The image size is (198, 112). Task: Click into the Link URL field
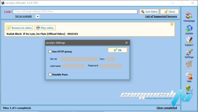tap(75, 11)
